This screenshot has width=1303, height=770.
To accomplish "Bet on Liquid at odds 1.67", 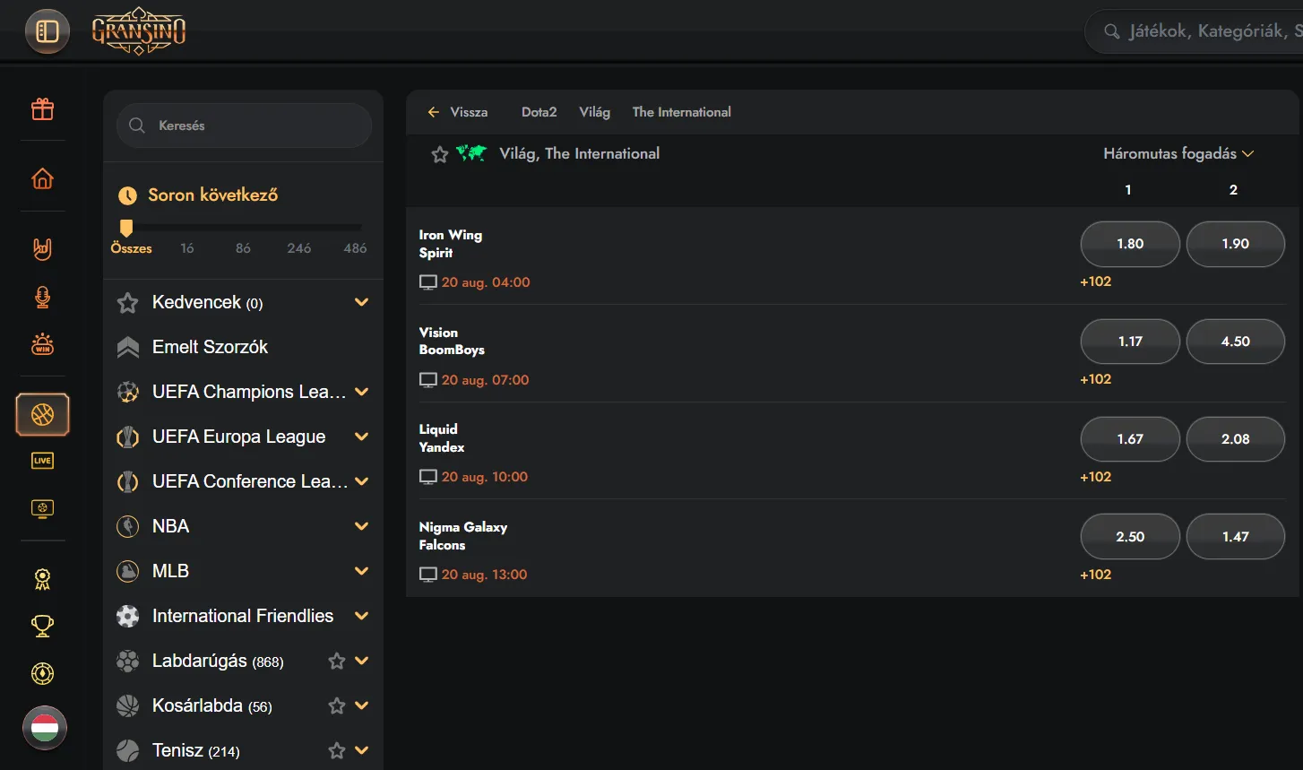I will click(1130, 439).
